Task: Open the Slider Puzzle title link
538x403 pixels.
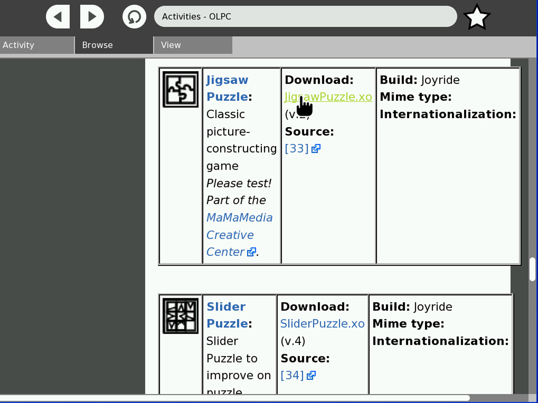Action: pos(226,315)
